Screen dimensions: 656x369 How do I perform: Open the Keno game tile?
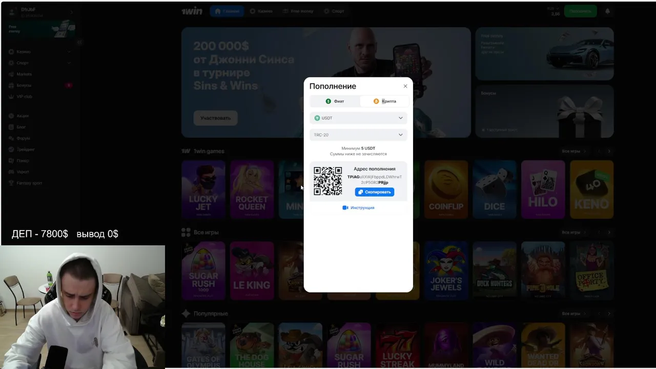pyautogui.click(x=592, y=190)
